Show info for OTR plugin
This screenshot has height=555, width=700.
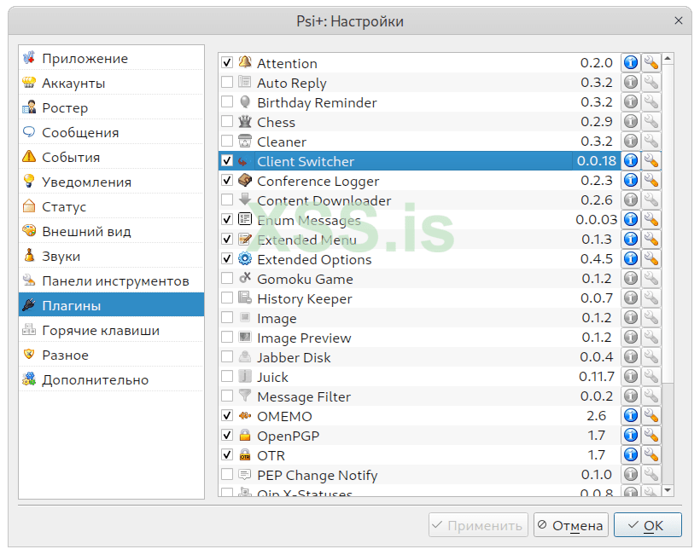[x=630, y=455]
